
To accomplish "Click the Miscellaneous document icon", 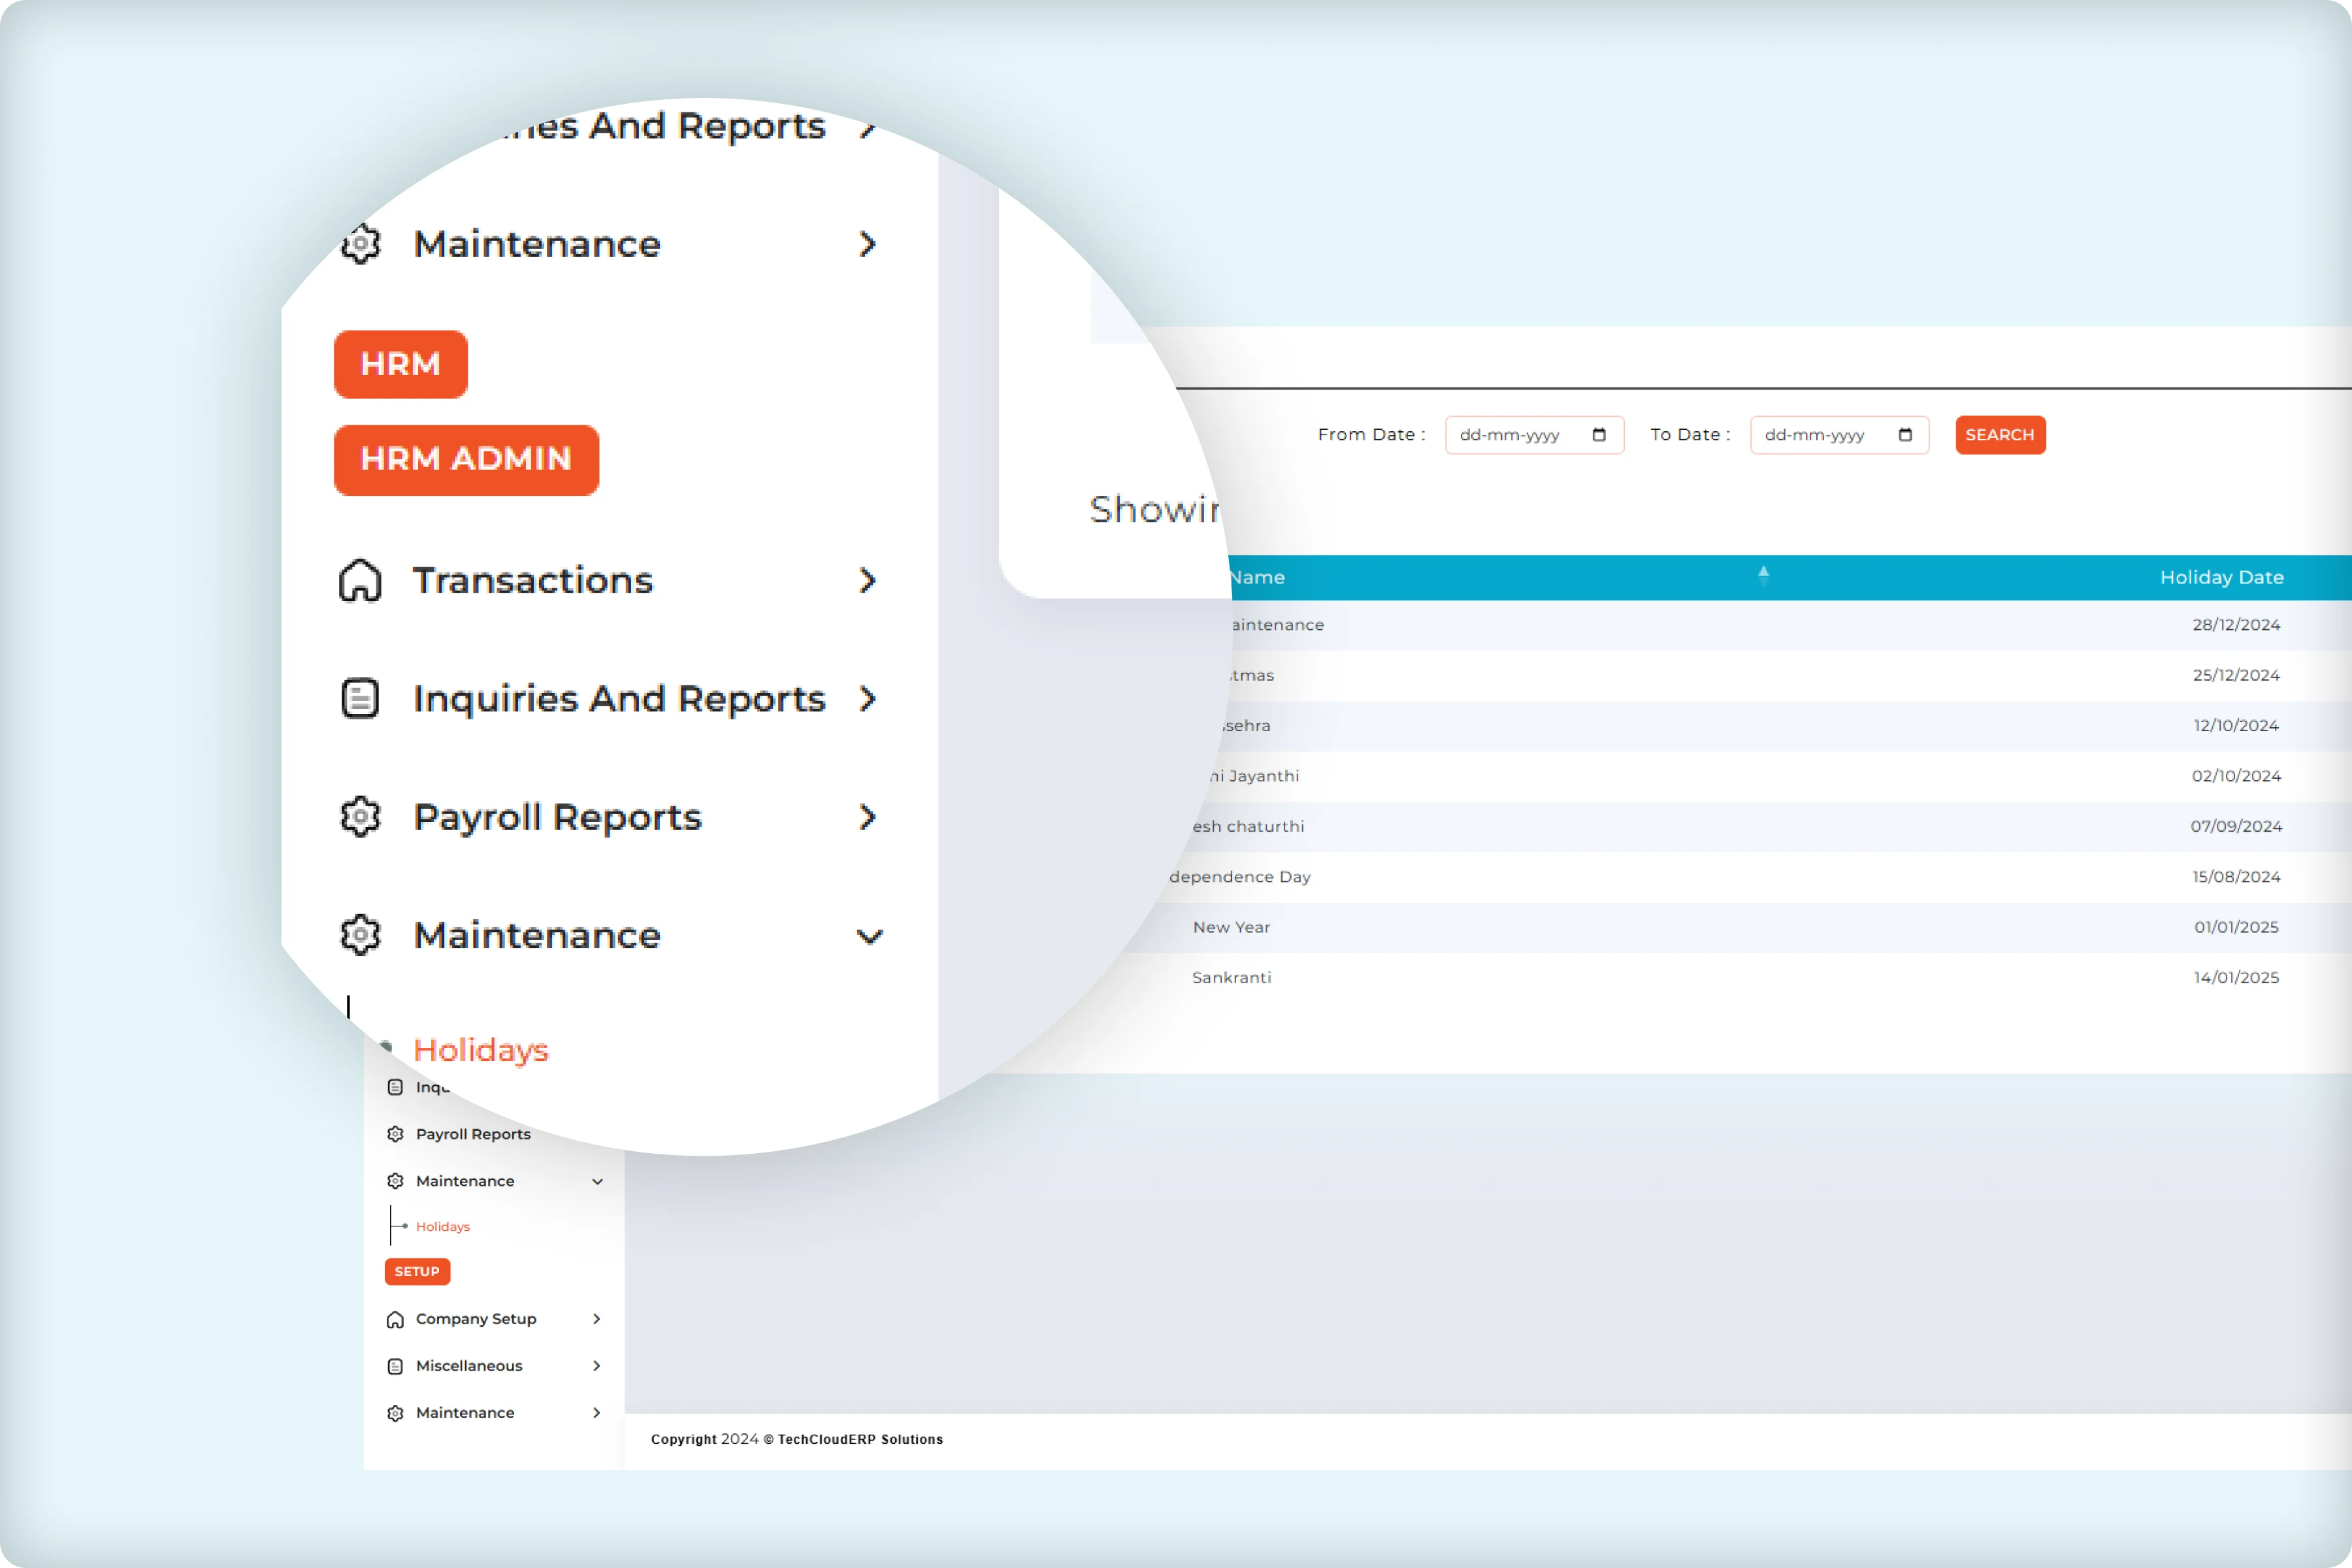I will (x=395, y=1366).
